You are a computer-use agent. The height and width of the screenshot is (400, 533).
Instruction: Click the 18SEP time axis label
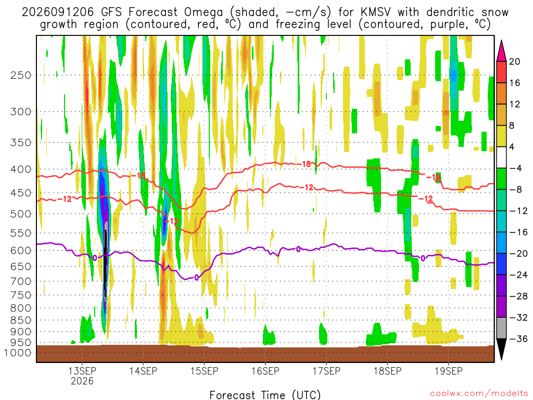(x=387, y=371)
